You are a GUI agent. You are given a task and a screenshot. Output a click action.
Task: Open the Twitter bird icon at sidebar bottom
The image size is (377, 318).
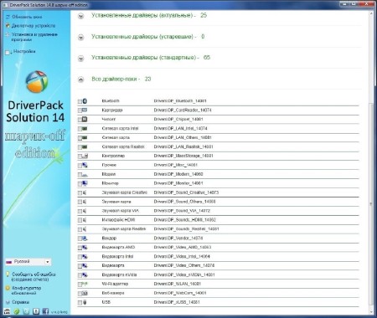click(x=26, y=311)
